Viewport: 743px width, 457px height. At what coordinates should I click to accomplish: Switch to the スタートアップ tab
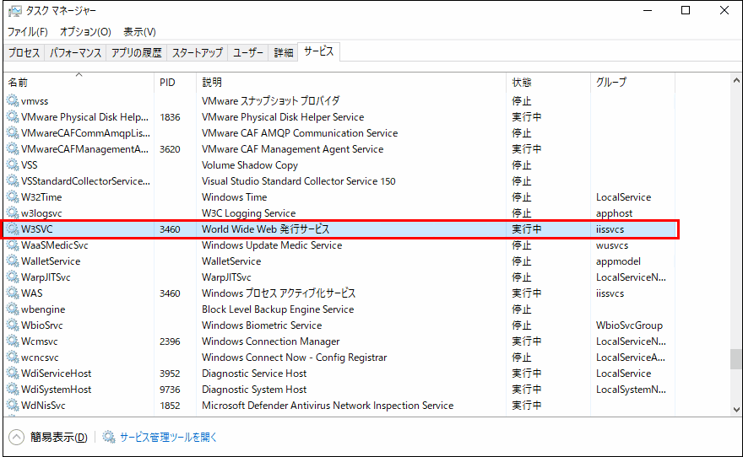[197, 52]
